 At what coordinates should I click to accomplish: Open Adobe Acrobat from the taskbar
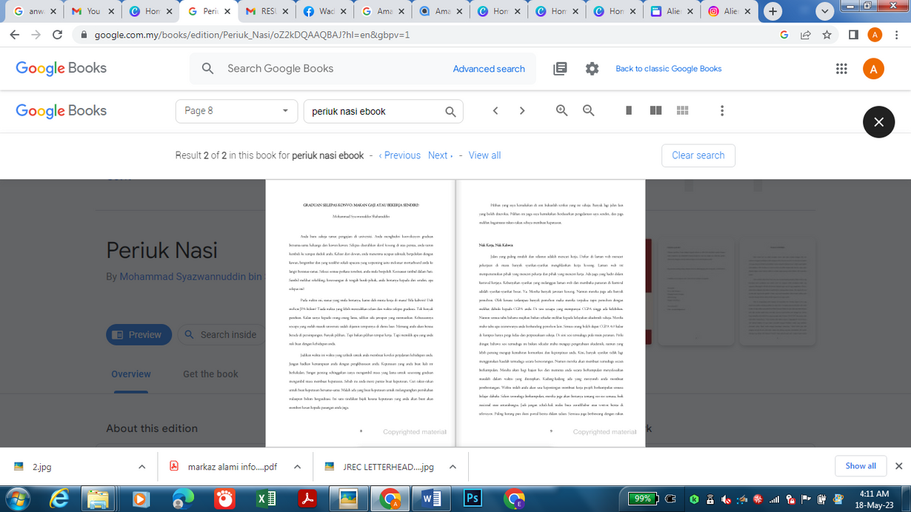tap(307, 499)
